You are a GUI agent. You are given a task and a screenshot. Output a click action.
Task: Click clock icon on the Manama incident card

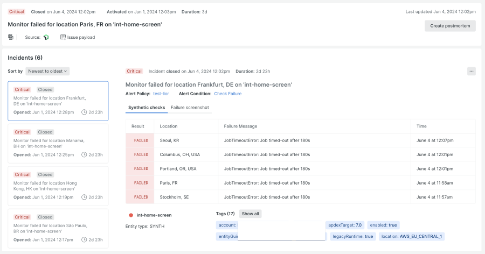[84, 154]
